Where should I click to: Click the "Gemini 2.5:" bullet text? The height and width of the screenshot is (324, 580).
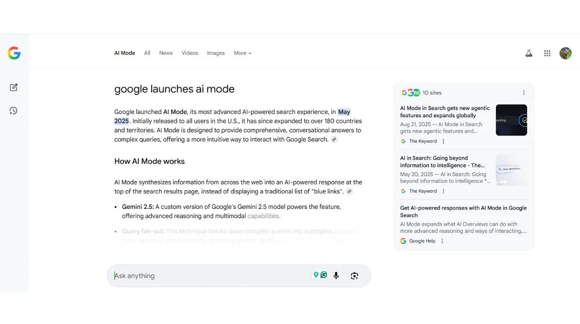[x=138, y=206]
